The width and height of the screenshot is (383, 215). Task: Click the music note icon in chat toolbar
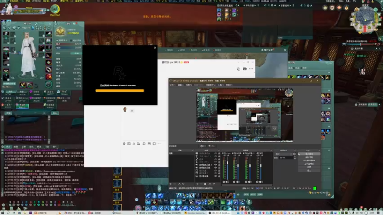click(144, 144)
